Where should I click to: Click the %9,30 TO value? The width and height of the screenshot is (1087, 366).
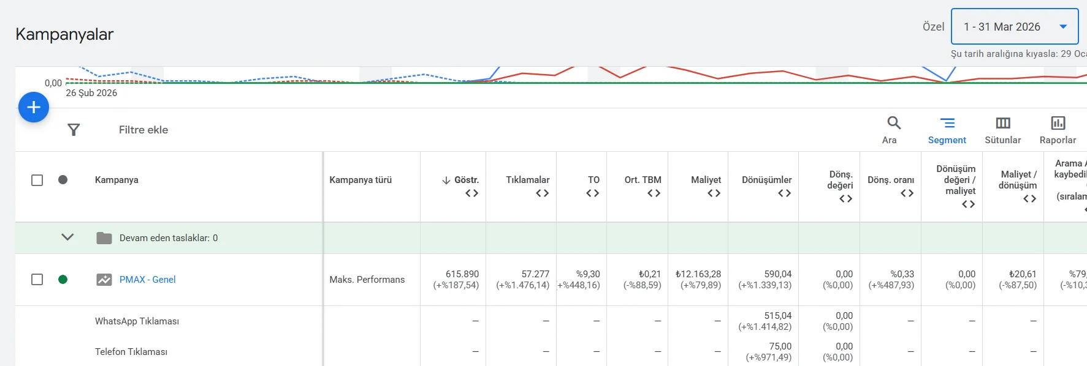coord(588,274)
